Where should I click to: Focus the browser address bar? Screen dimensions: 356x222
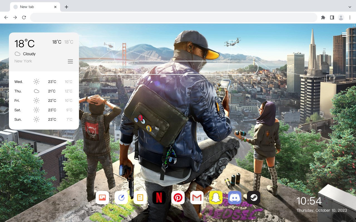click(174, 17)
